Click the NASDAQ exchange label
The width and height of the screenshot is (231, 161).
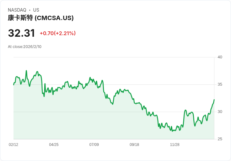pyautogui.click(x=17, y=10)
